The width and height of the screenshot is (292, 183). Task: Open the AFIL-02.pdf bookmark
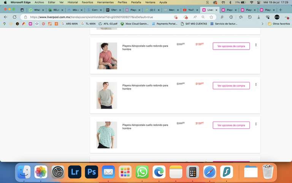pyautogui.click(x=108, y=24)
